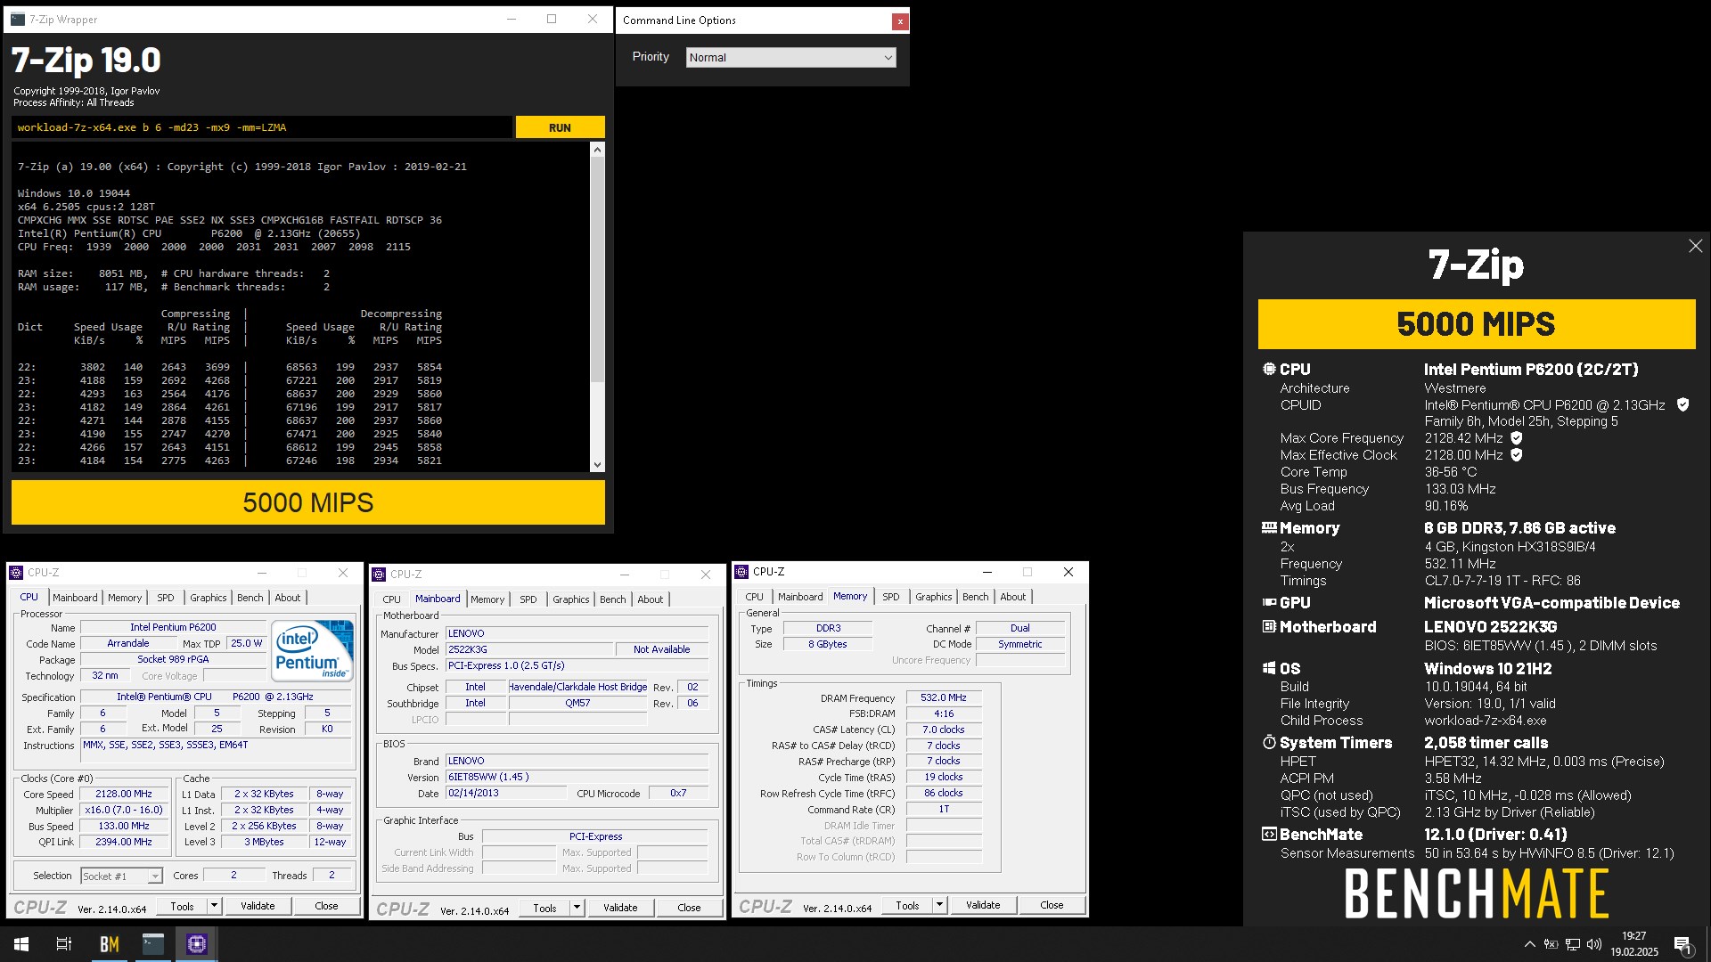This screenshot has height=962, width=1711.
Task: Click the Windows OS icon in BenchMate panel
Action: click(x=1269, y=668)
